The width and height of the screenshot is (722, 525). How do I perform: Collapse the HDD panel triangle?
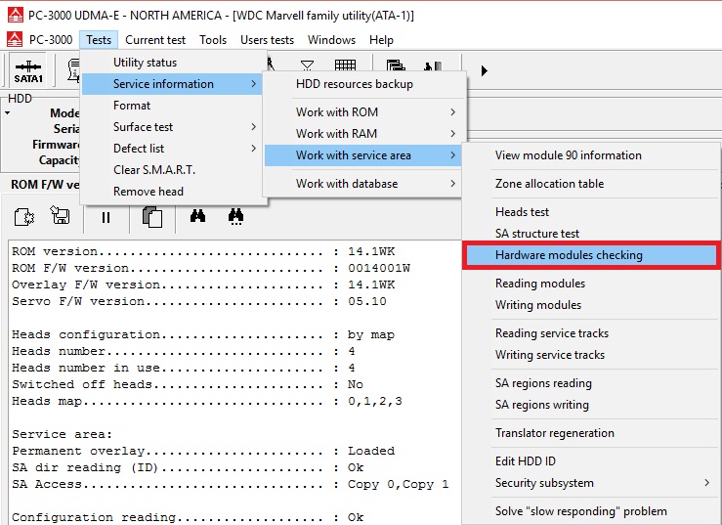[x=8, y=113]
